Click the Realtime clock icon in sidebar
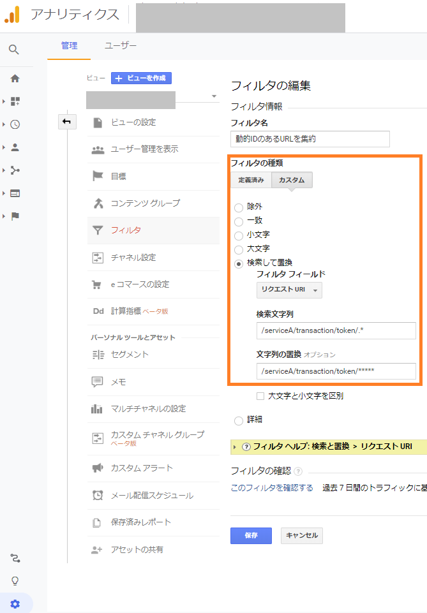427x613 pixels. coord(15,124)
